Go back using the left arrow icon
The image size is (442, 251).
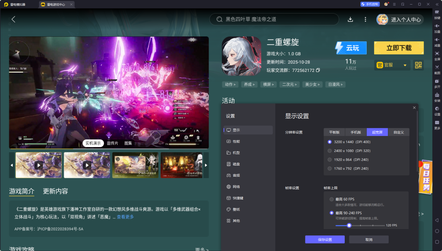point(13,19)
